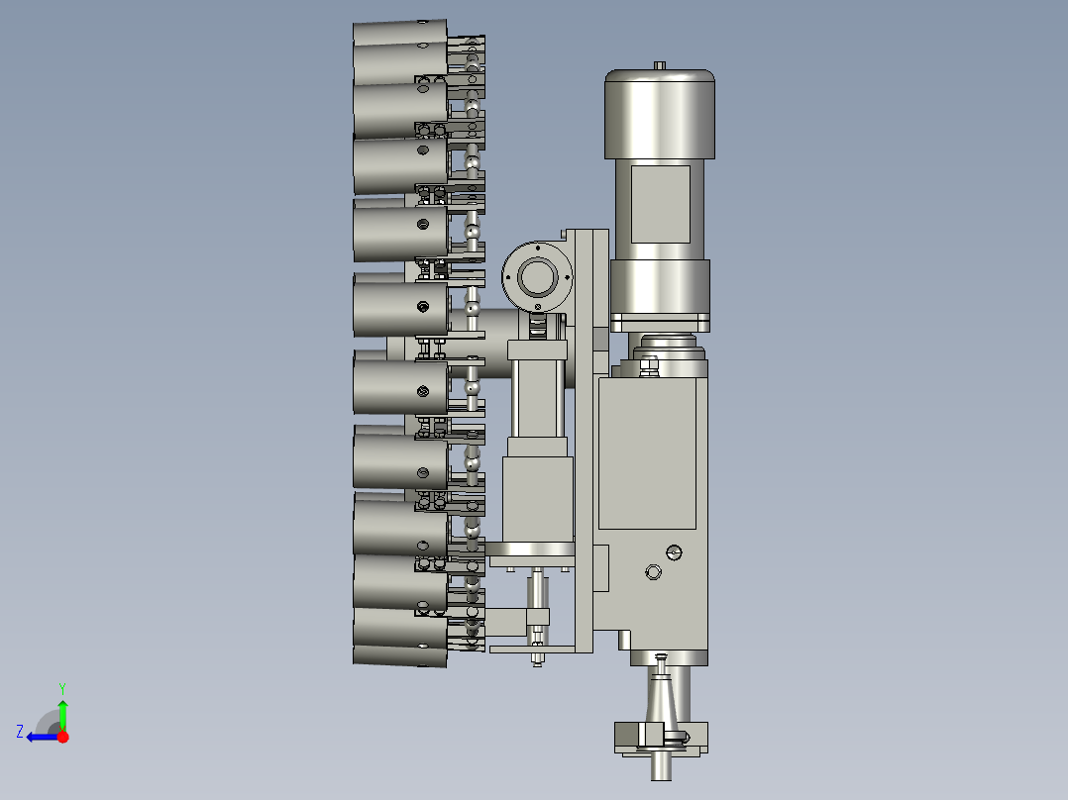This screenshot has width=1068, height=800.
Task: Click the red origin ball of the axis triad
Action: click(x=63, y=737)
